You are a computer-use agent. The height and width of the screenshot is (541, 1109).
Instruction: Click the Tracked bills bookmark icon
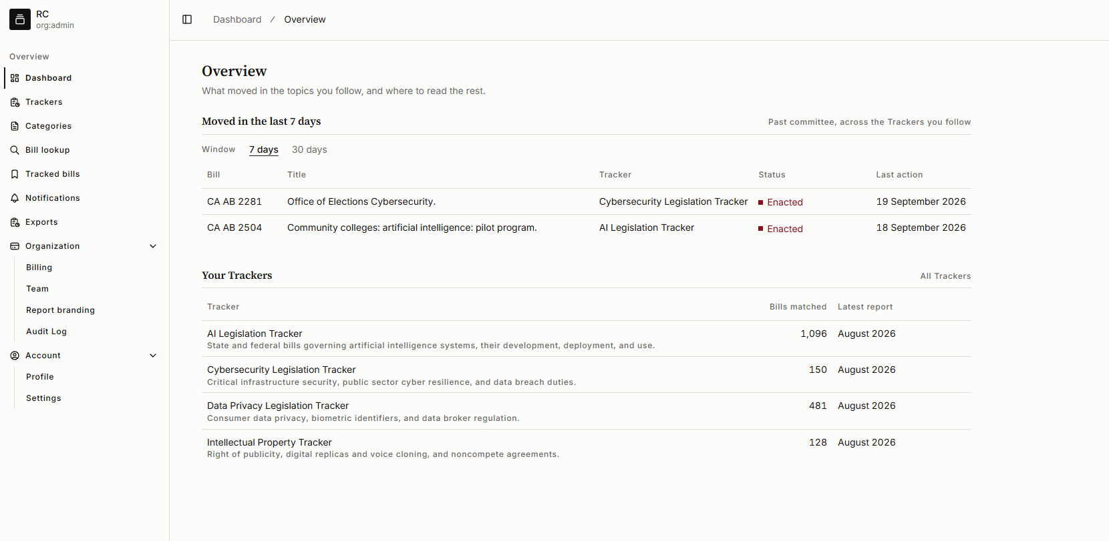(x=15, y=174)
